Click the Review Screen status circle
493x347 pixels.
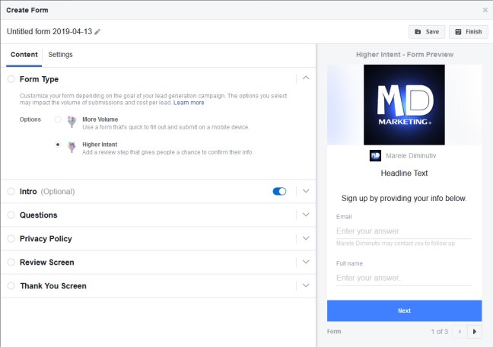click(x=11, y=262)
